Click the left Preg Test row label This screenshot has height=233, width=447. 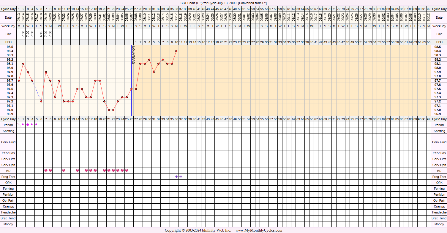click(8, 177)
